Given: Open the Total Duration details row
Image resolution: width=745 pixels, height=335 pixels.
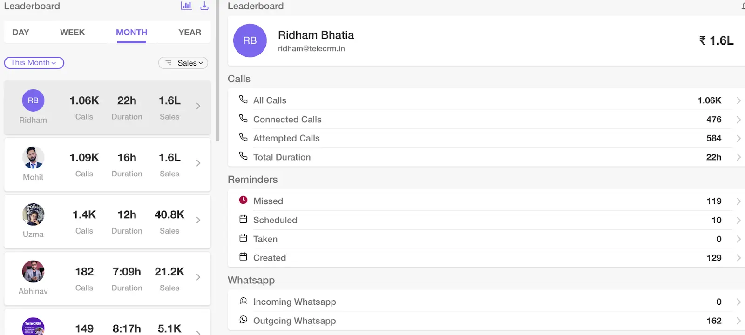Looking at the screenshot, I should click(484, 157).
